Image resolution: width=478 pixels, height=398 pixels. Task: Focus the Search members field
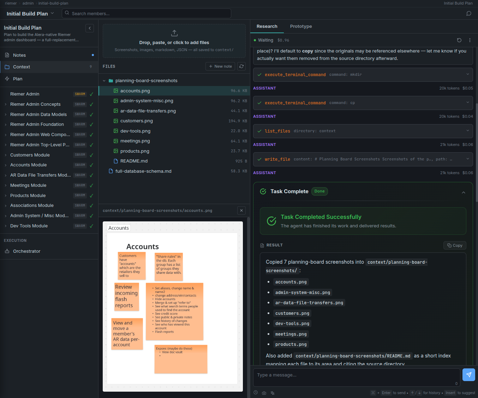point(147,13)
